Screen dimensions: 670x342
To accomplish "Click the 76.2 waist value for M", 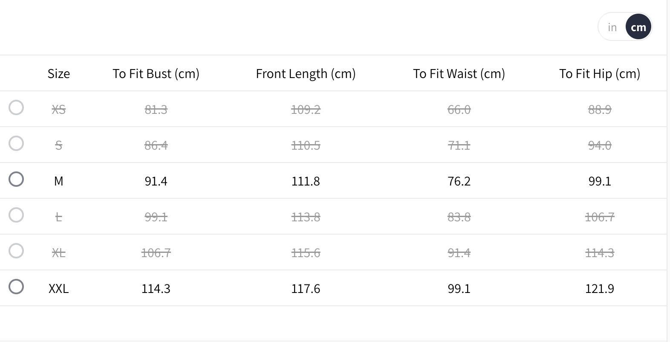I will pyautogui.click(x=459, y=181).
